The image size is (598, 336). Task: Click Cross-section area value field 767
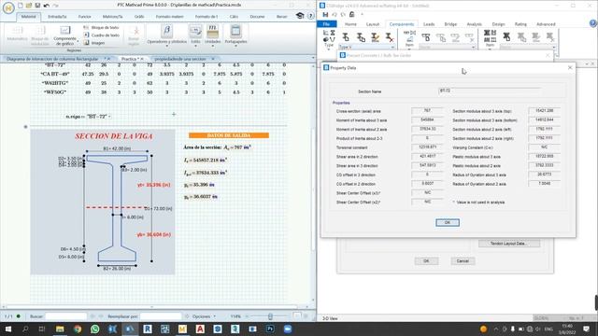427,110
